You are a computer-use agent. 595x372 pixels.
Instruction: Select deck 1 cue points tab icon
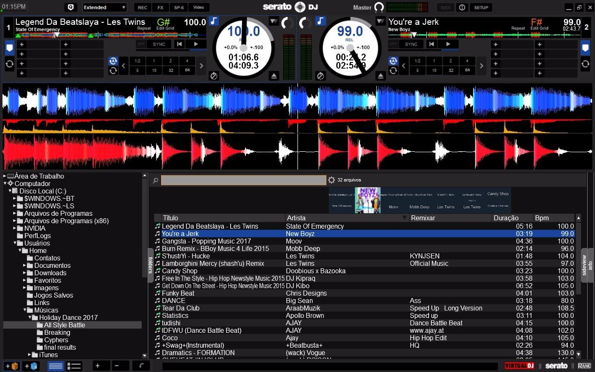9,48
